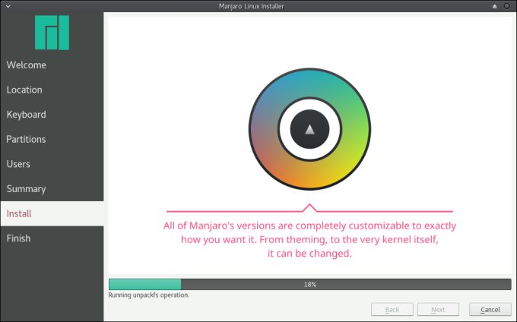Click the Cancel button
The width and height of the screenshot is (517, 322).
click(490, 310)
